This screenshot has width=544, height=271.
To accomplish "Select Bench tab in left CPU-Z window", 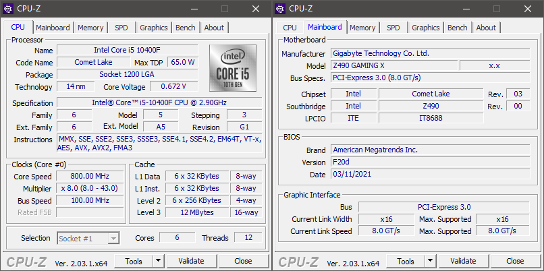I will tap(185, 28).
